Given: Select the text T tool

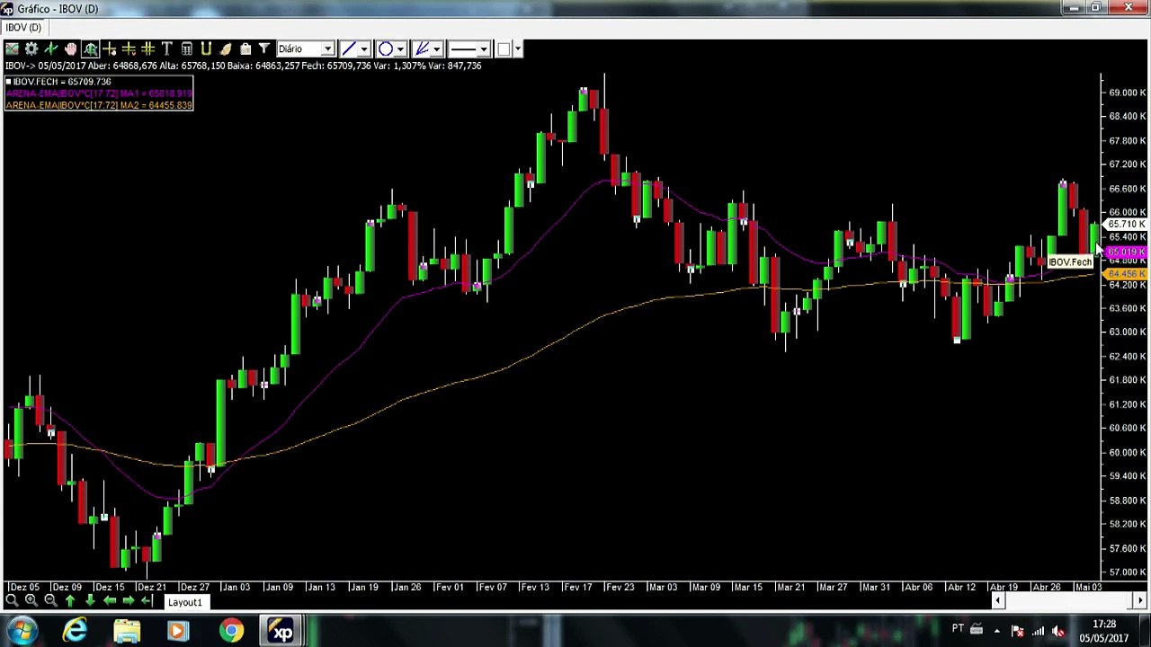Looking at the screenshot, I should pyautogui.click(x=167, y=49).
